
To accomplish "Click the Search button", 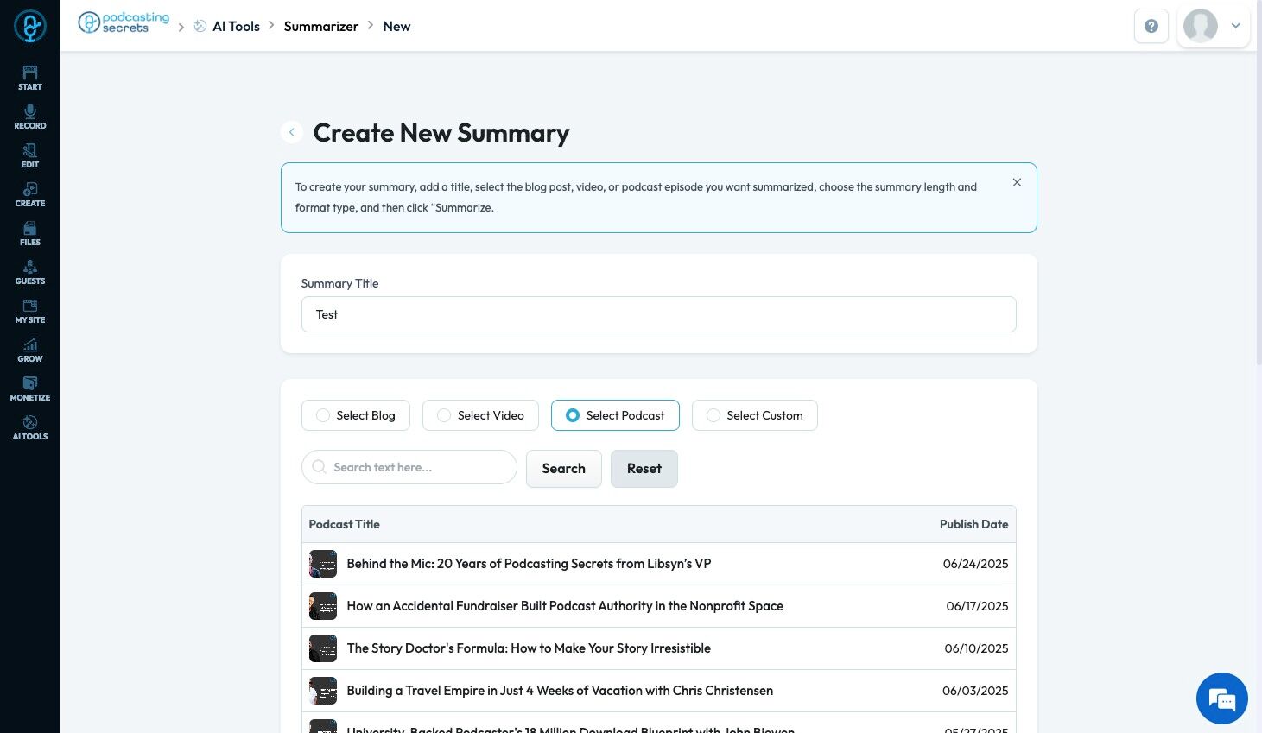I will (x=563, y=468).
